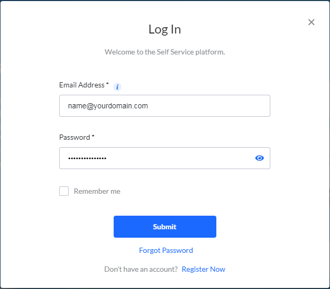The height and width of the screenshot is (289, 330).
Task: Click the info icon beside Email Address
Action: (x=117, y=87)
